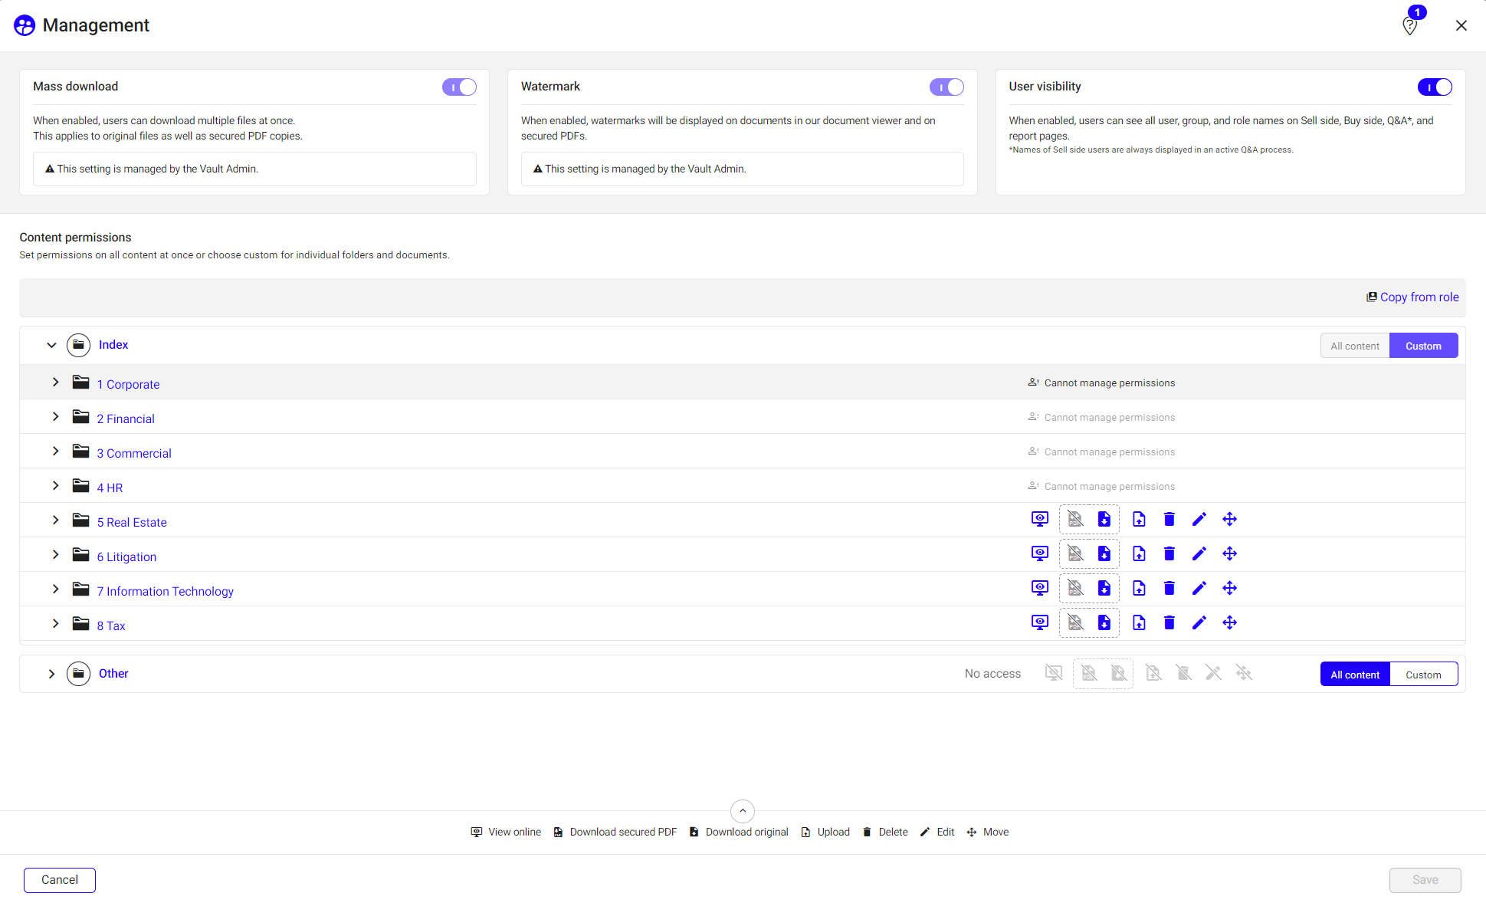Select All content tab for Index

click(1354, 346)
